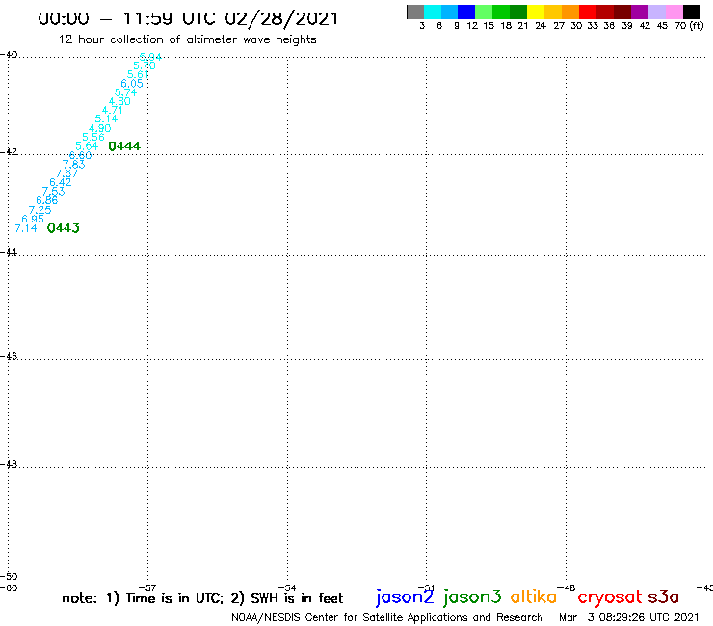This screenshot has height=626, width=713.
Task: Click the yellow swatch in the color scale
Action: point(536,13)
